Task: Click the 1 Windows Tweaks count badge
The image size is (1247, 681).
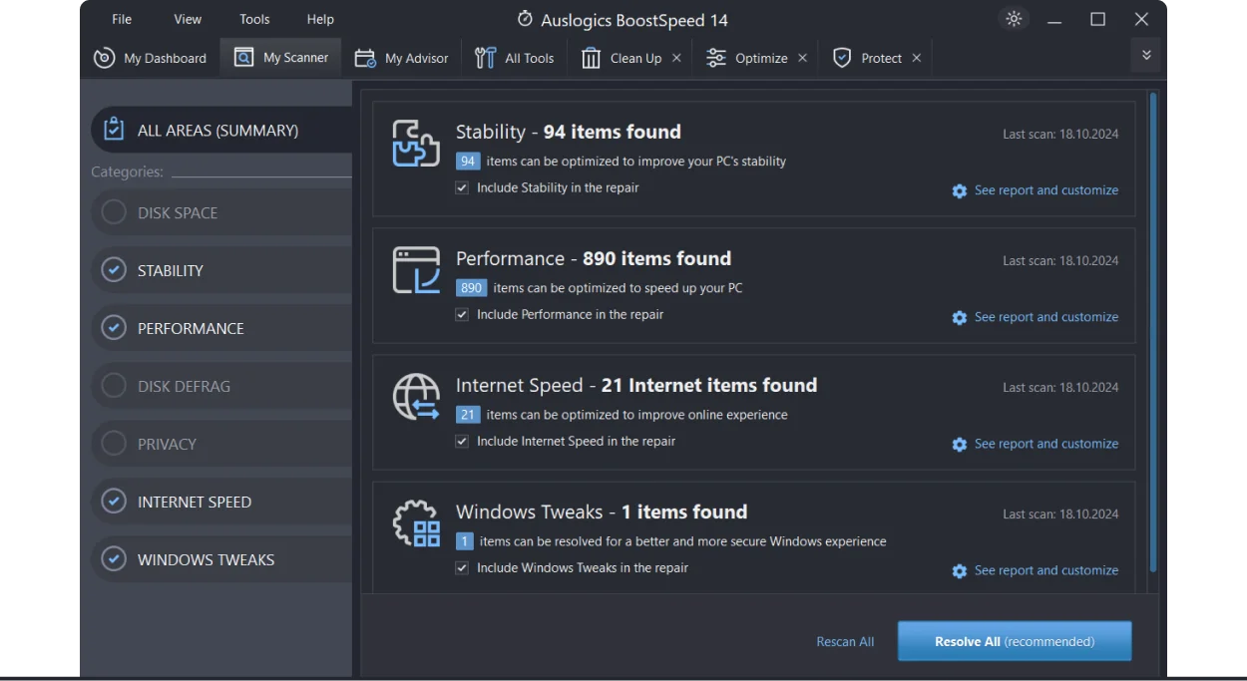Action: tap(464, 540)
